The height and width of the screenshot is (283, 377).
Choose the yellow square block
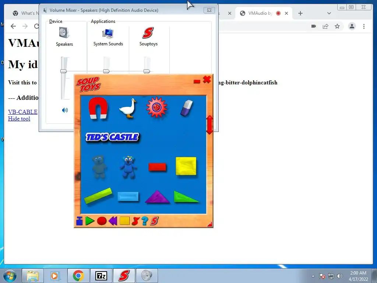[x=186, y=166]
